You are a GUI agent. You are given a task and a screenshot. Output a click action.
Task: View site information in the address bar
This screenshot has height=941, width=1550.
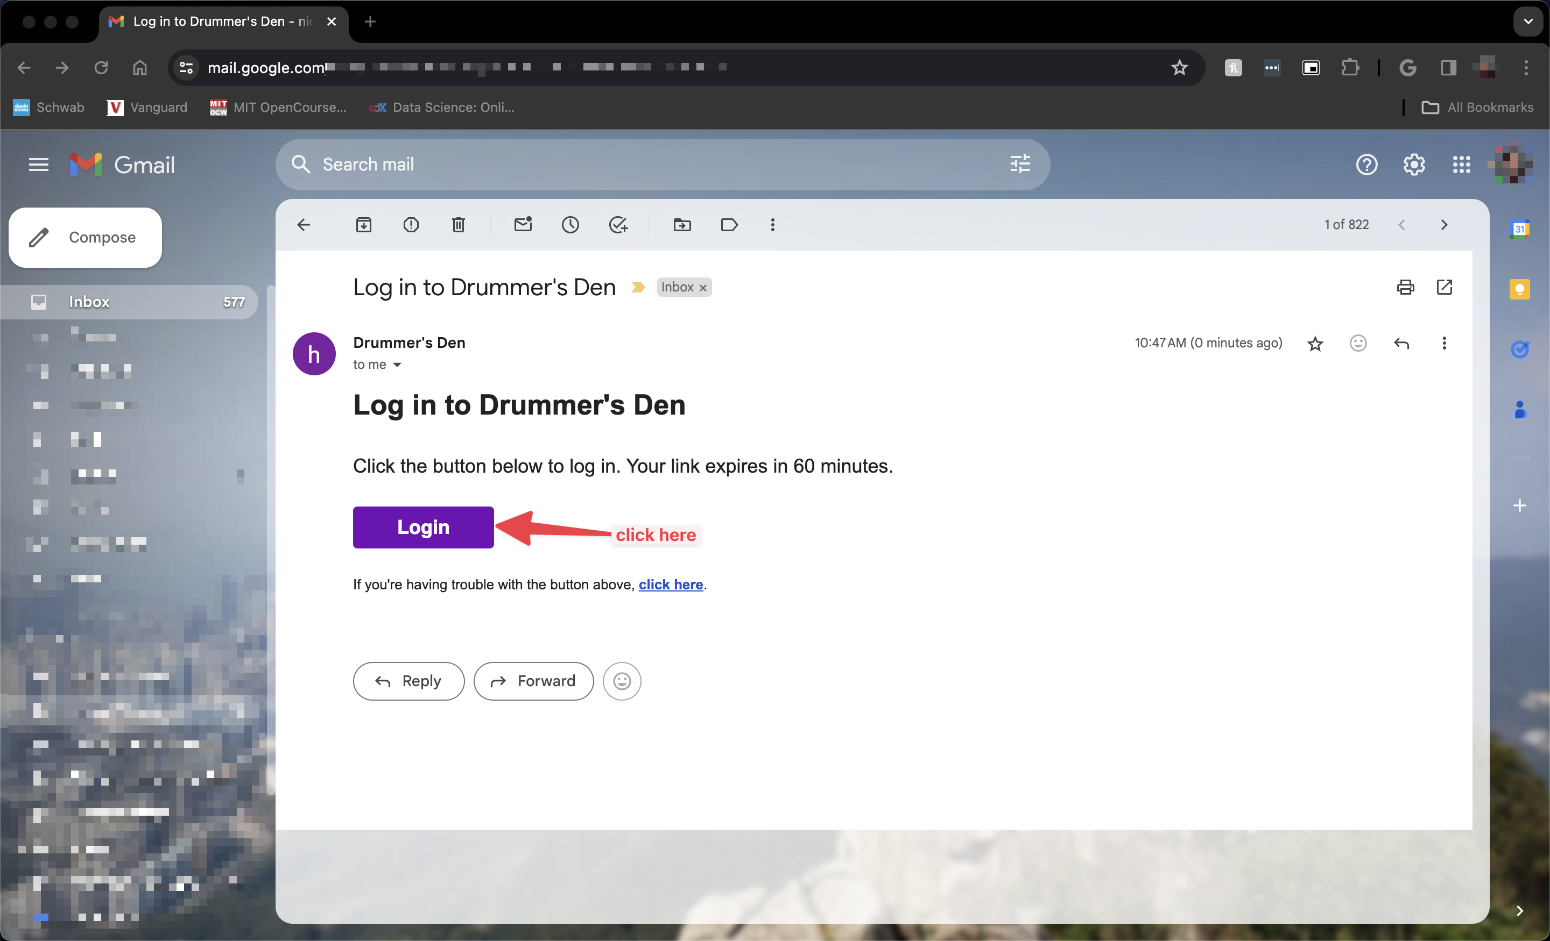[x=186, y=68]
